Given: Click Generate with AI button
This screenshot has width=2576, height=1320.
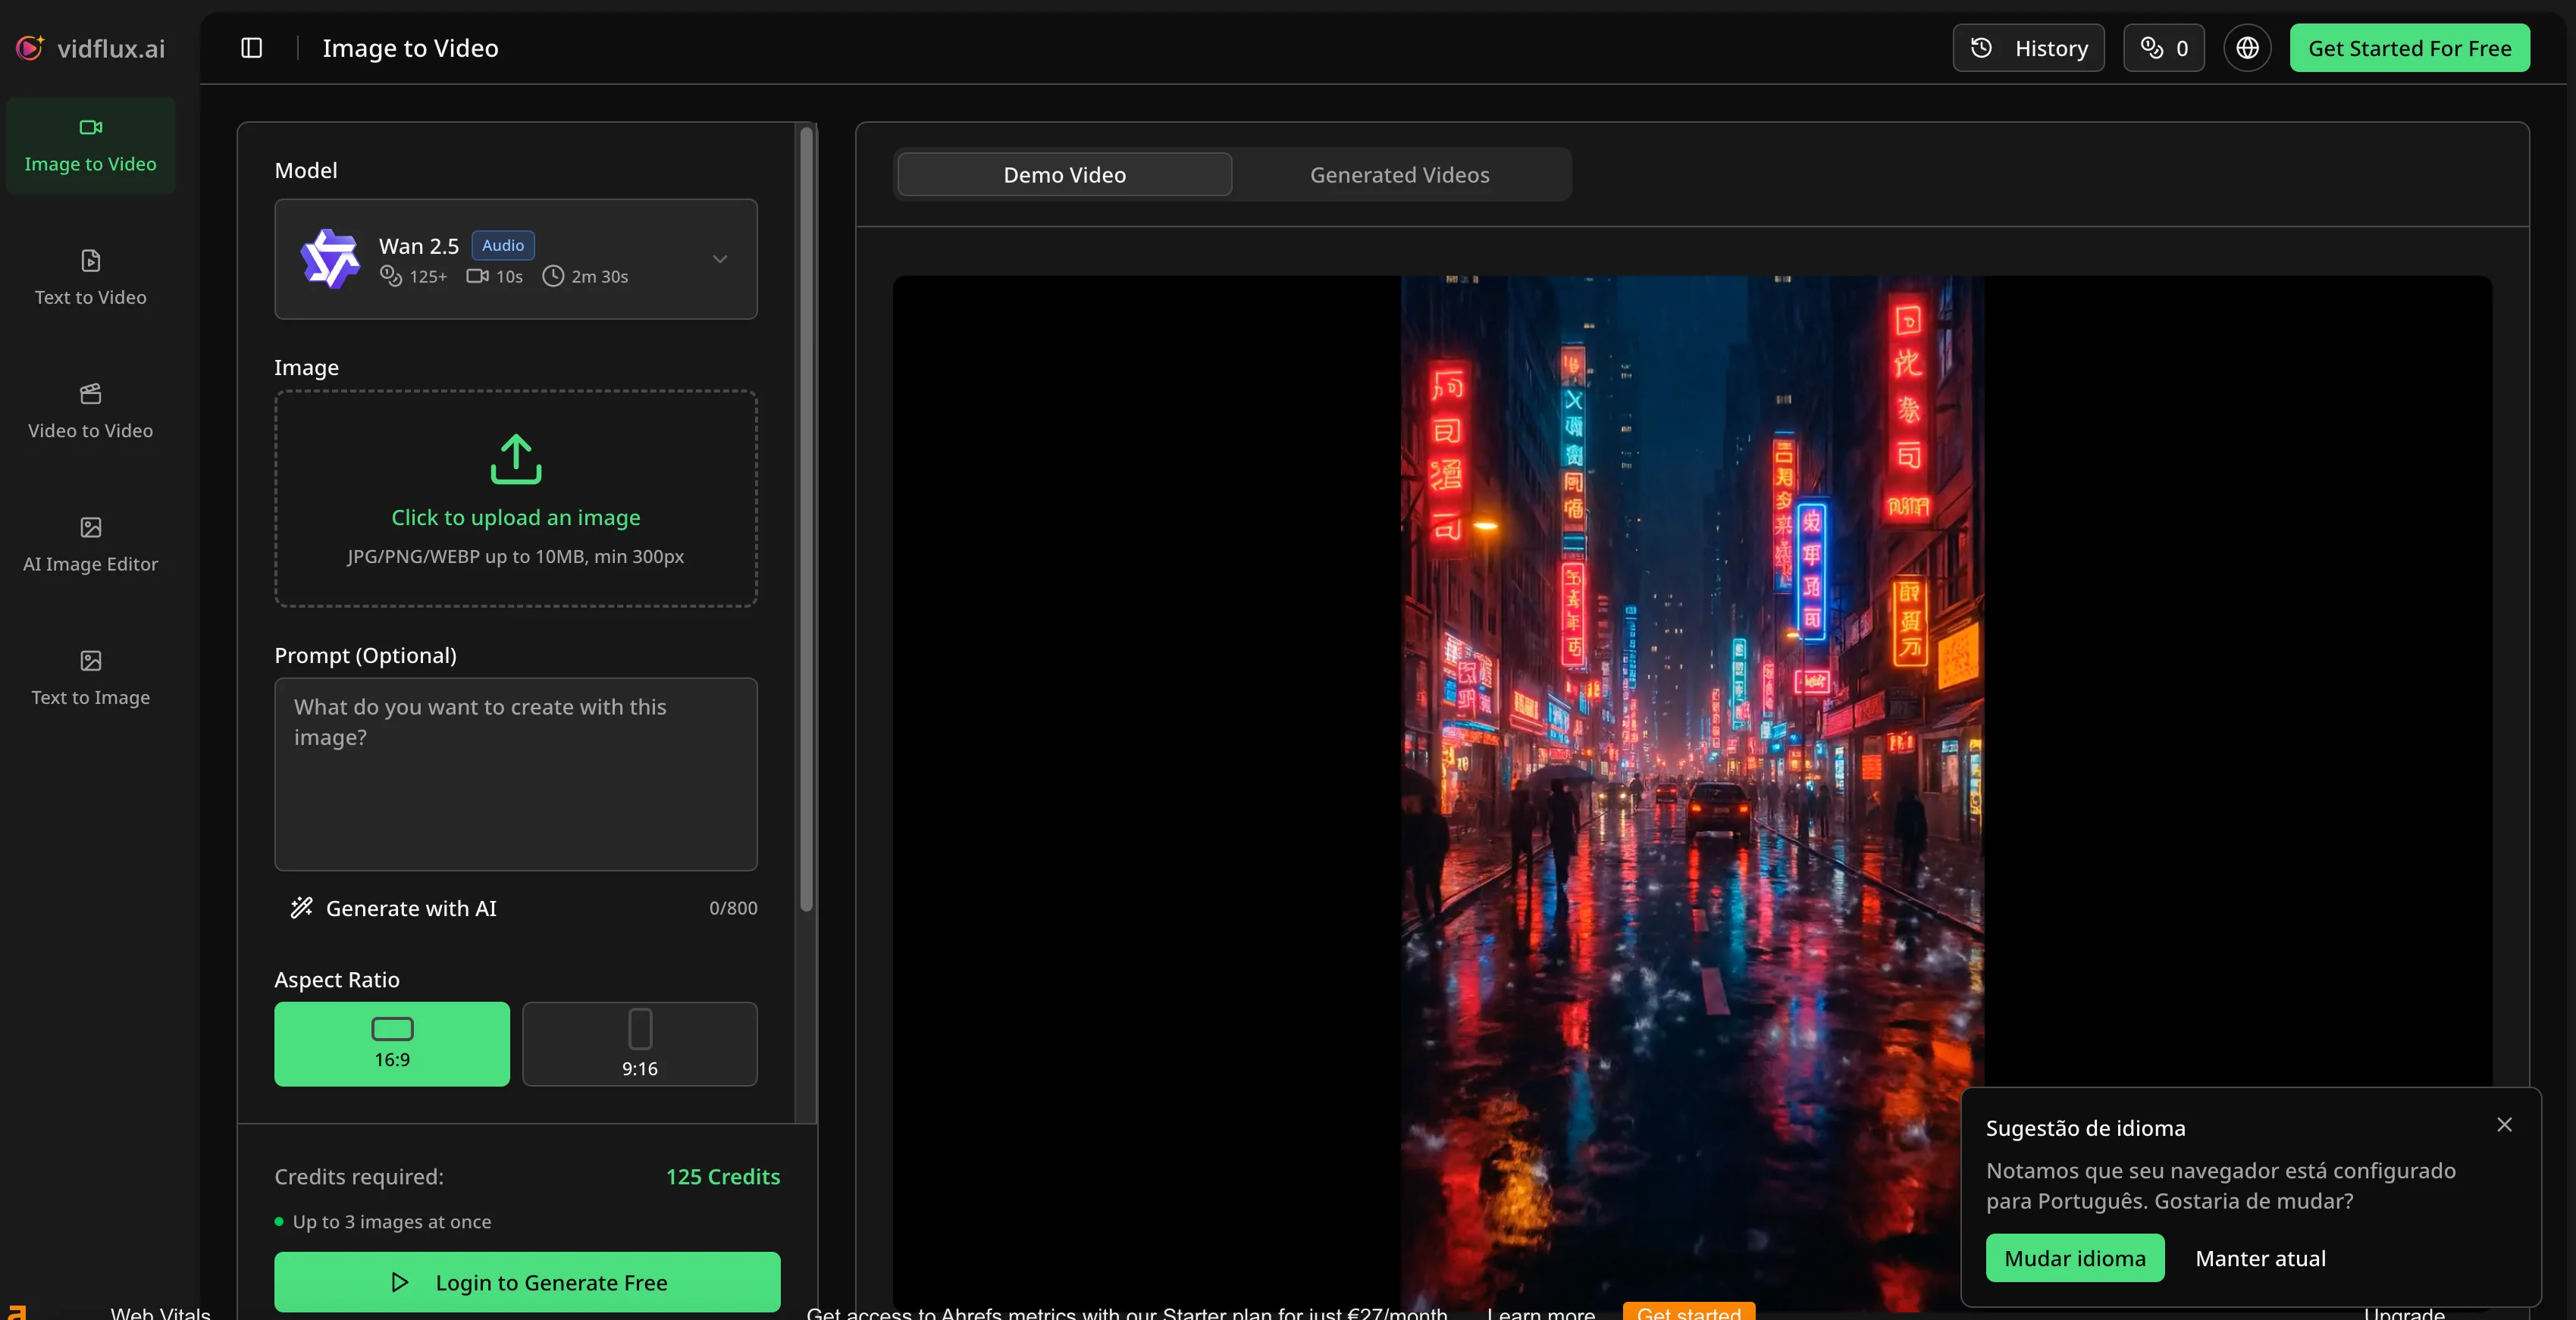Looking at the screenshot, I should [x=394, y=909].
